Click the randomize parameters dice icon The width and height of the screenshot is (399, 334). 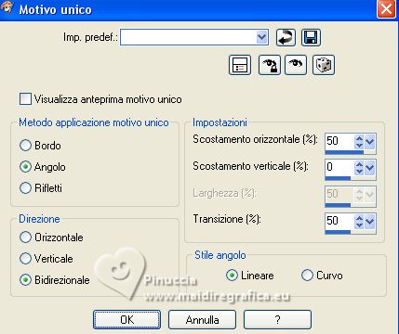324,65
